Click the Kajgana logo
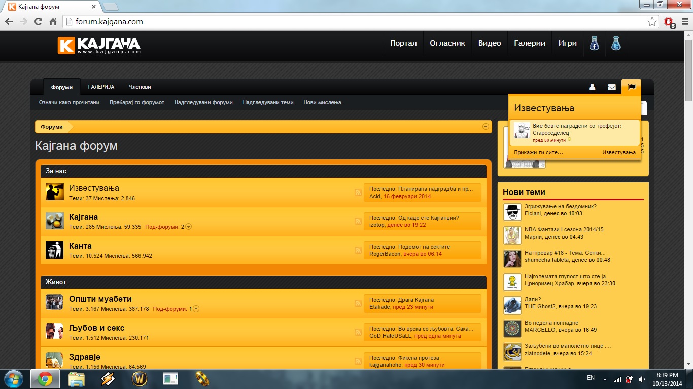Image resolution: width=693 pixels, height=389 pixels. pyautogui.click(x=99, y=46)
